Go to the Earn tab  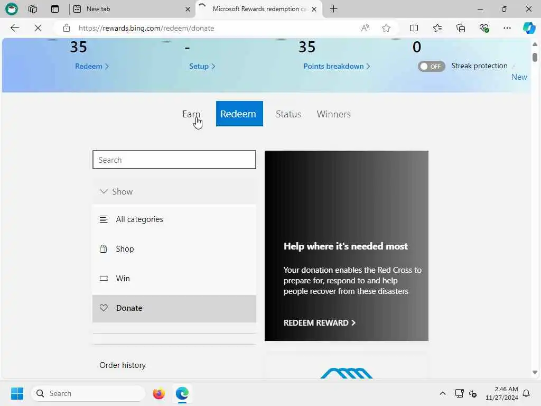191,114
